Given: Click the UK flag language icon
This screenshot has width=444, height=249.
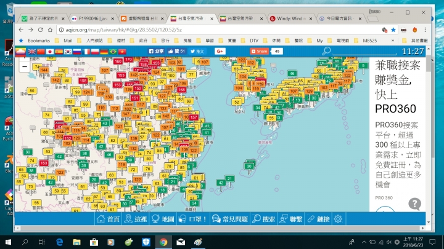Looking at the screenshot, I should coord(31,52).
